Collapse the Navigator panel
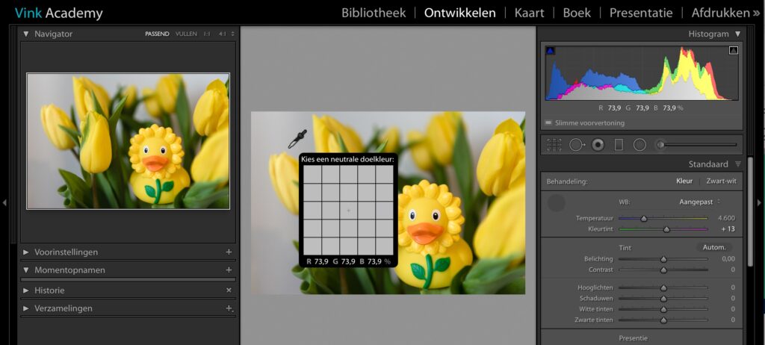This screenshot has width=765, height=345. [26, 34]
